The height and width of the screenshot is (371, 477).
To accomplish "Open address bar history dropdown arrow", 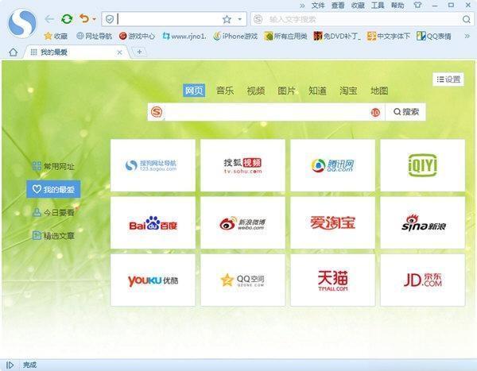I will [x=240, y=19].
